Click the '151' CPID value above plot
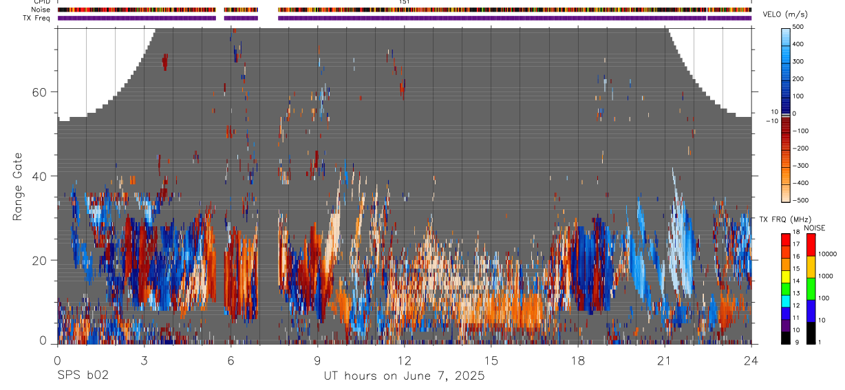845x390 pixels. pos(405,2)
